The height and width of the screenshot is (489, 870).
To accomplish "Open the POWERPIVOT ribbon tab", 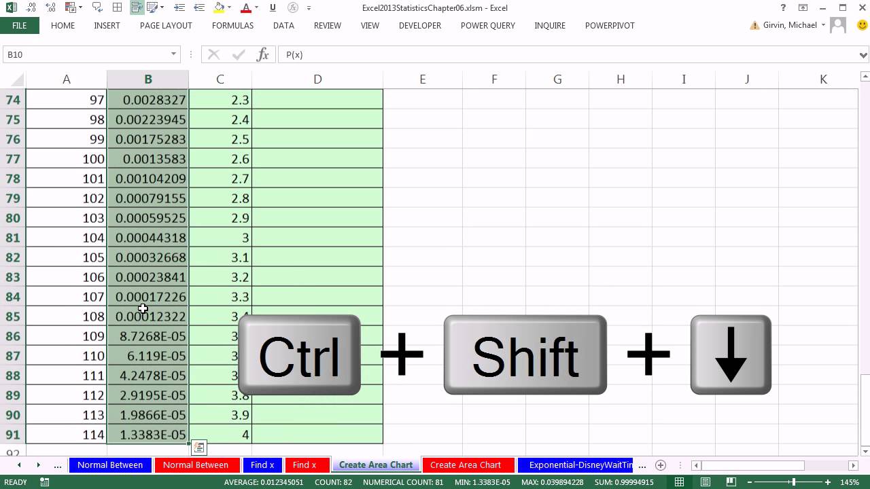I will pos(610,25).
